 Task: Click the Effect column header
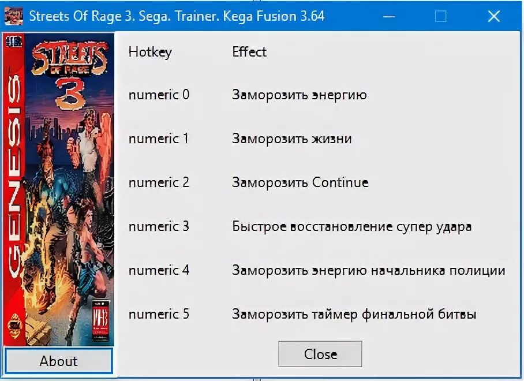point(249,52)
